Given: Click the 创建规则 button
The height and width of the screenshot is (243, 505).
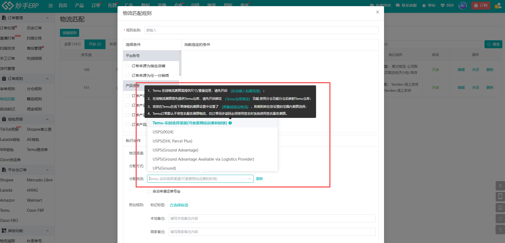Looking at the screenshot, I should point(70,33).
